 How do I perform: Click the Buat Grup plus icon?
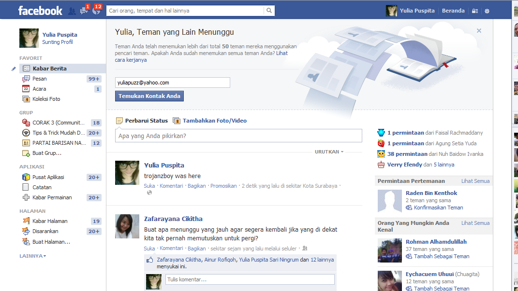(x=26, y=153)
